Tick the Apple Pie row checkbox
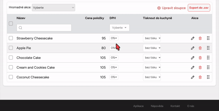This screenshot has width=219, height=111. pyautogui.click(x=11, y=48)
